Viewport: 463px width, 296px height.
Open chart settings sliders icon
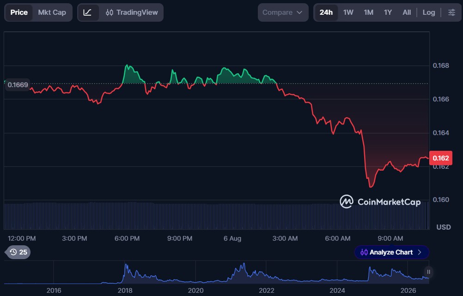pos(451,12)
